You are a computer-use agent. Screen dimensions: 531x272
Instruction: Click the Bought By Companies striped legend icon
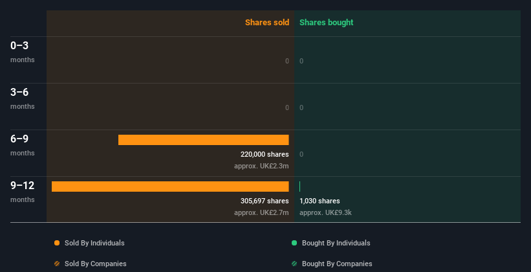pyautogui.click(x=294, y=264)
